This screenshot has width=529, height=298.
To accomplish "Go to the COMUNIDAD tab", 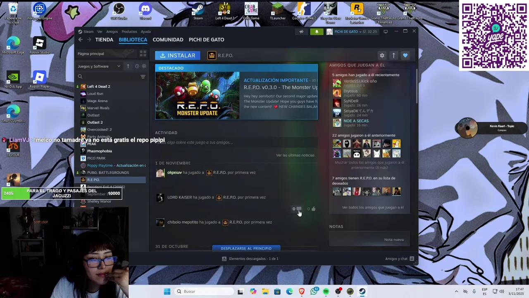I will [168, 40].
